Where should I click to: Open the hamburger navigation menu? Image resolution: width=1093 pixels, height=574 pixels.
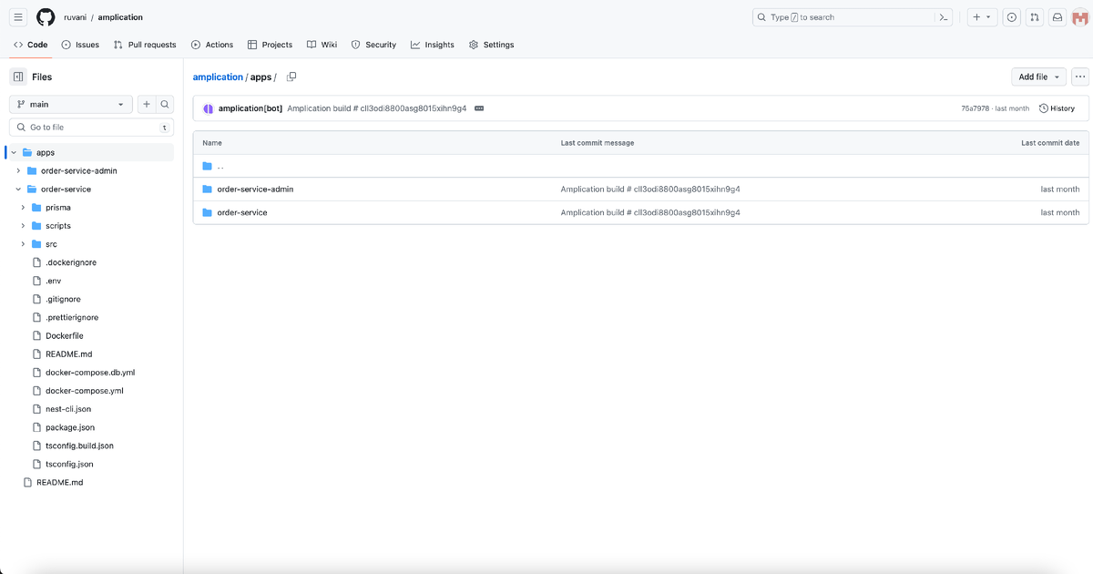tap(18, 17)
